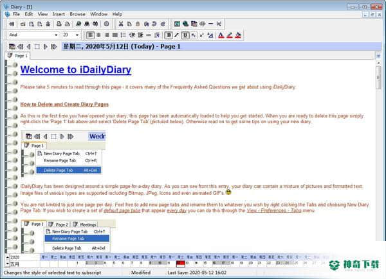Select the red highlighted today cell in calendar strip
This screenshot has width=386, height=279.
coord(180,264)
